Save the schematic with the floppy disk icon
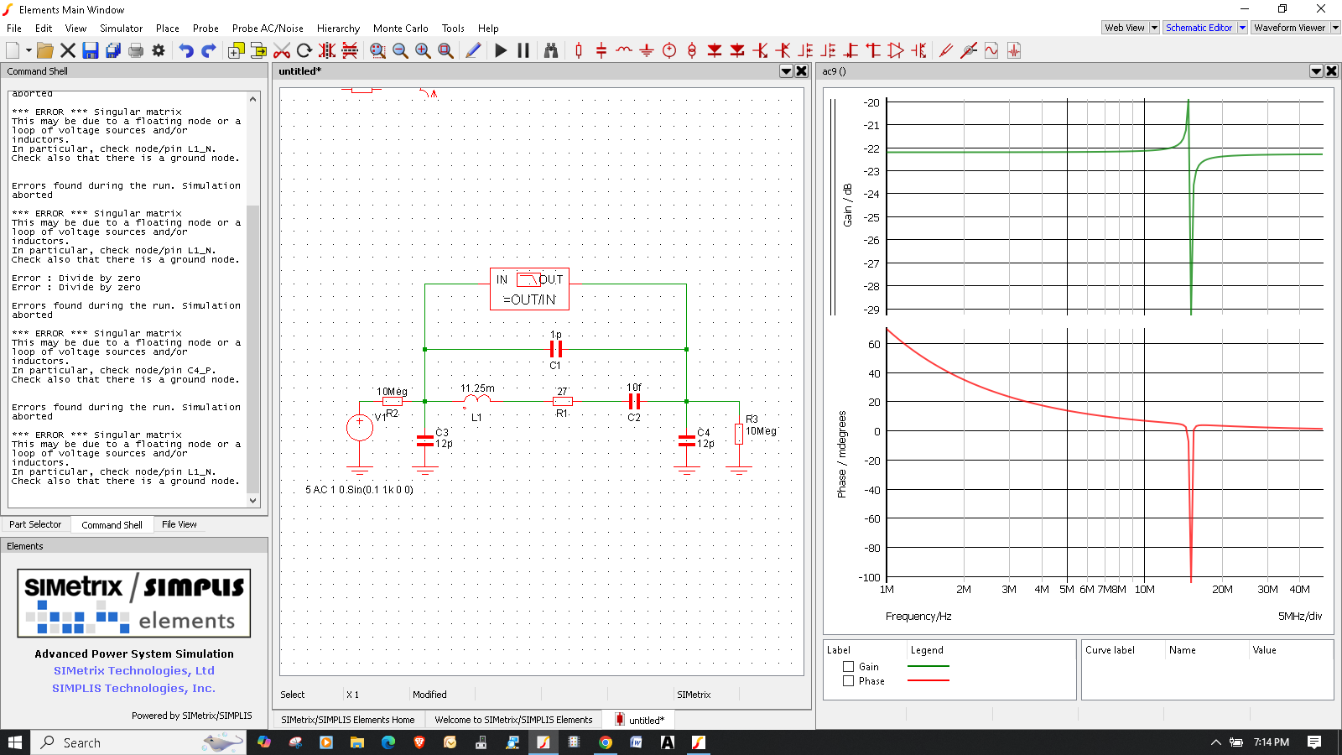Screen dimensions: 1342x755 pos(91,50)
